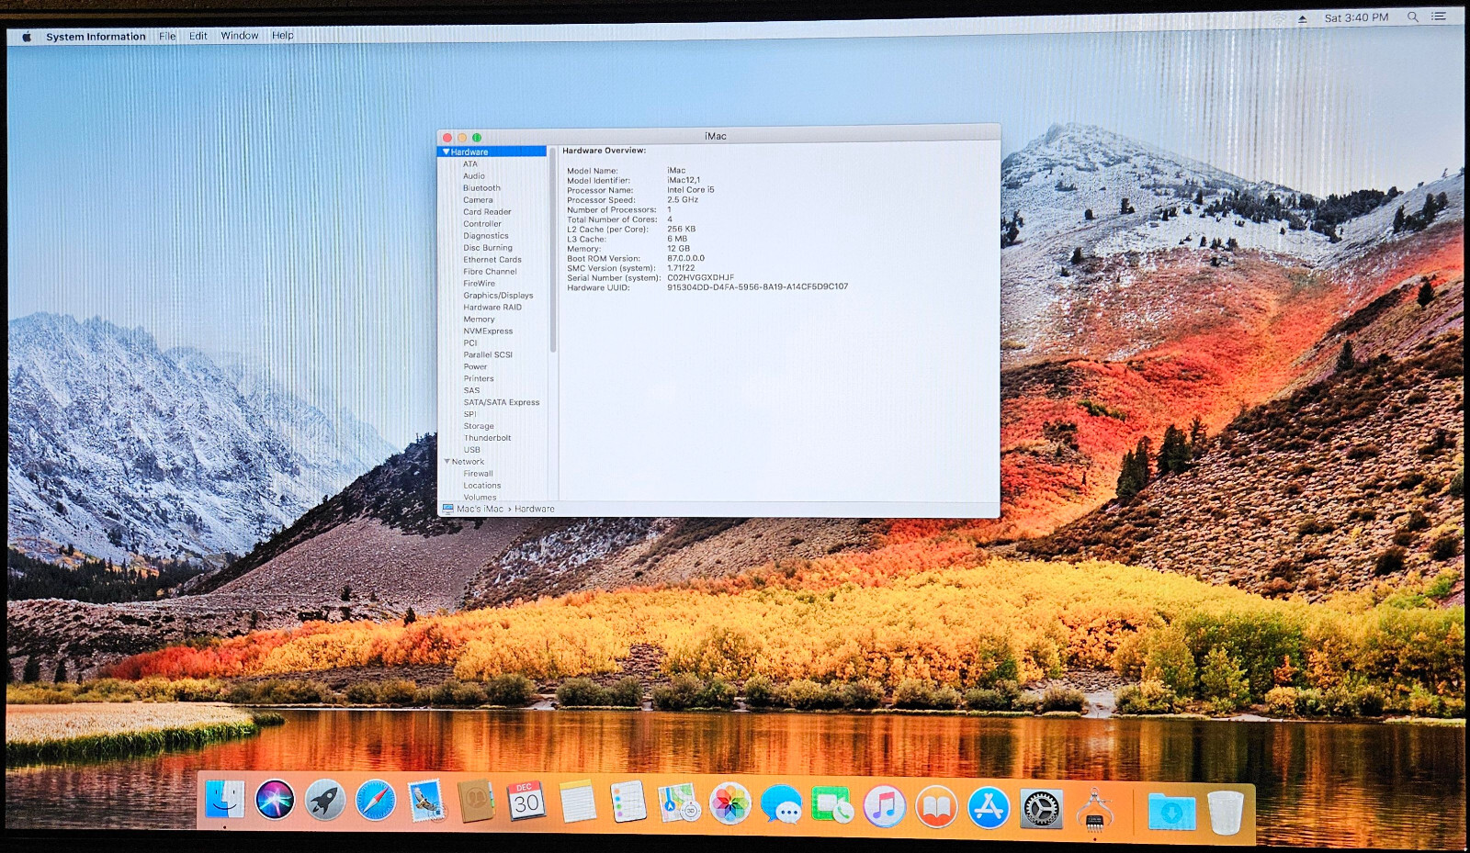Viewport: 1470px width, 853px height.
Task: Select Power in the sidebar
Action: [475, 367]
